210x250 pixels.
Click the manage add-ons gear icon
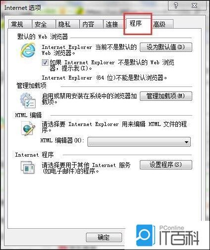pos(28,100)
